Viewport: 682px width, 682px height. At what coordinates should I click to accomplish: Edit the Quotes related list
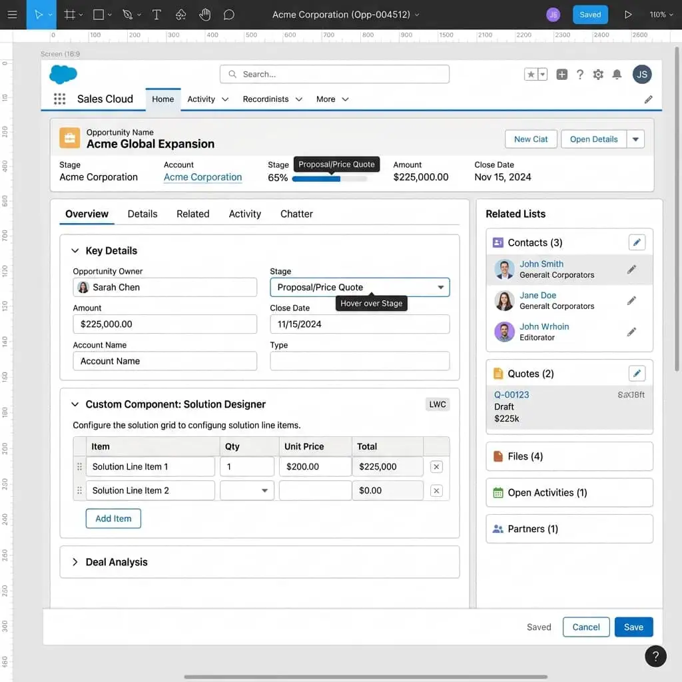coord(637,373)
